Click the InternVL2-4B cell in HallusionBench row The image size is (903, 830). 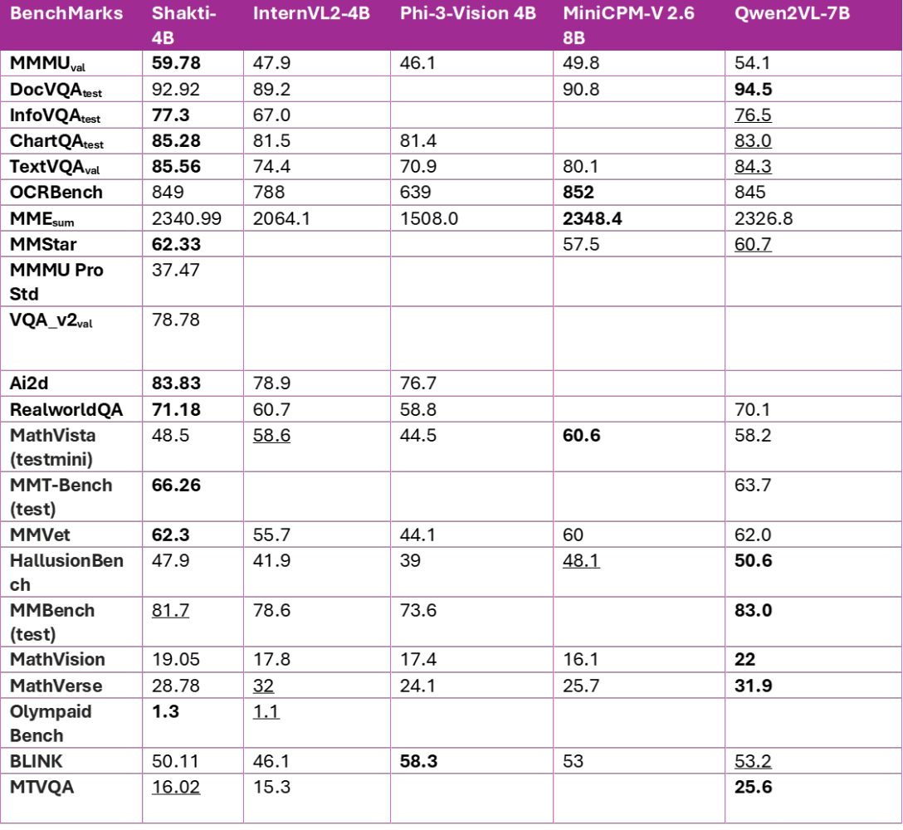coord(317,572)
